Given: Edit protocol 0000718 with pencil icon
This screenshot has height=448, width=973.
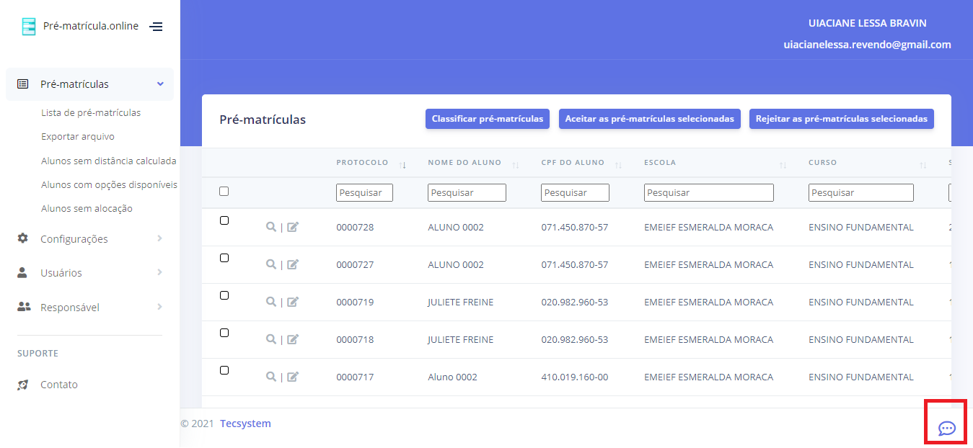Looking at the screenshot, I should [x=293, y=339].
